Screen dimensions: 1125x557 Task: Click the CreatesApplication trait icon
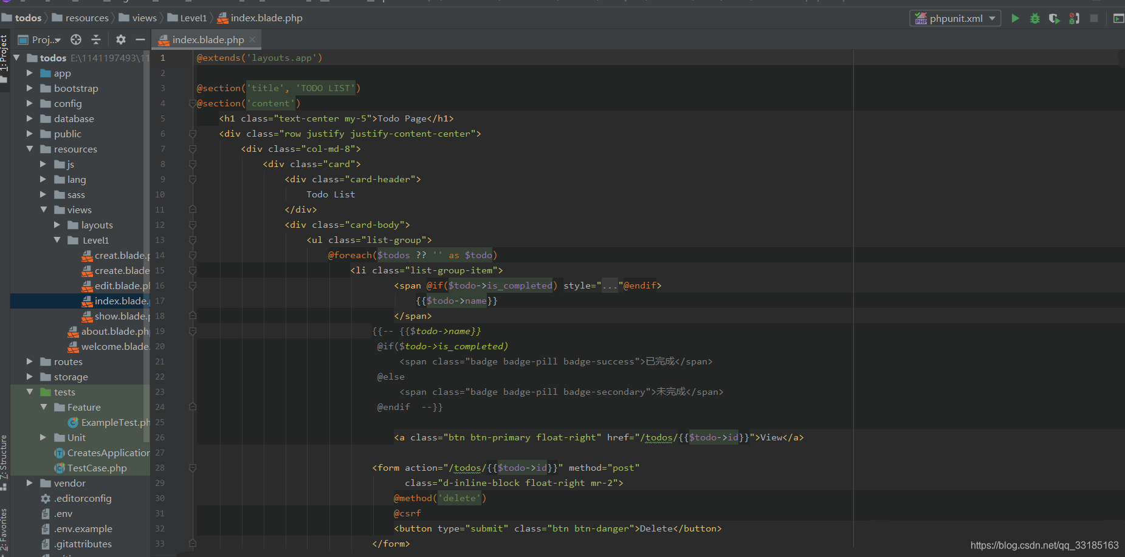pos(60,453)
